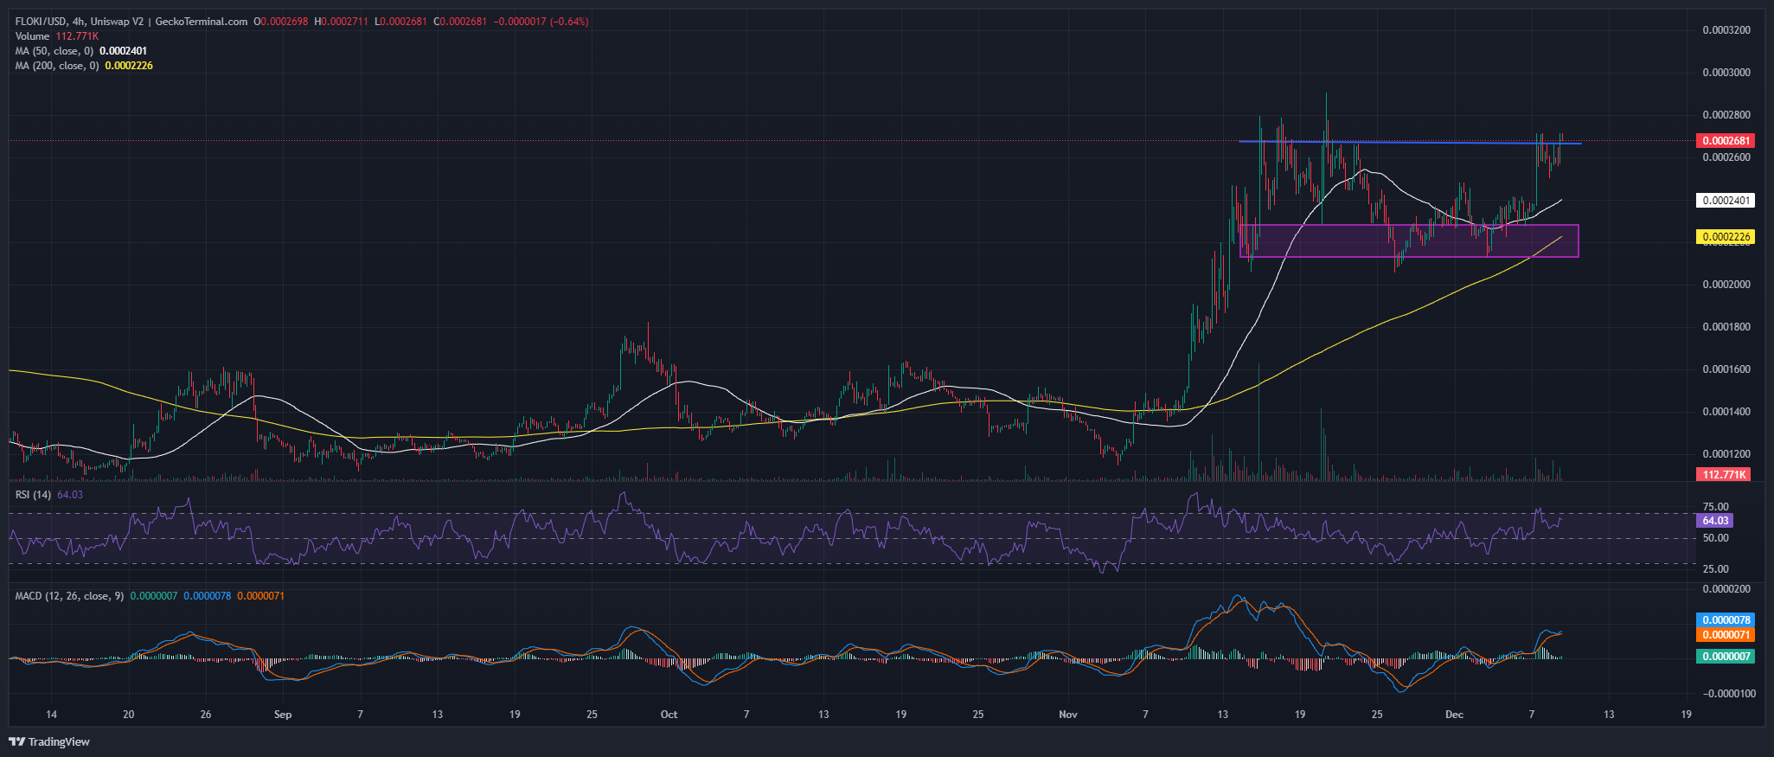
Task: Click the 0.0002800 price axis label
Action: pyautogui.click(x=1726, y=115)
